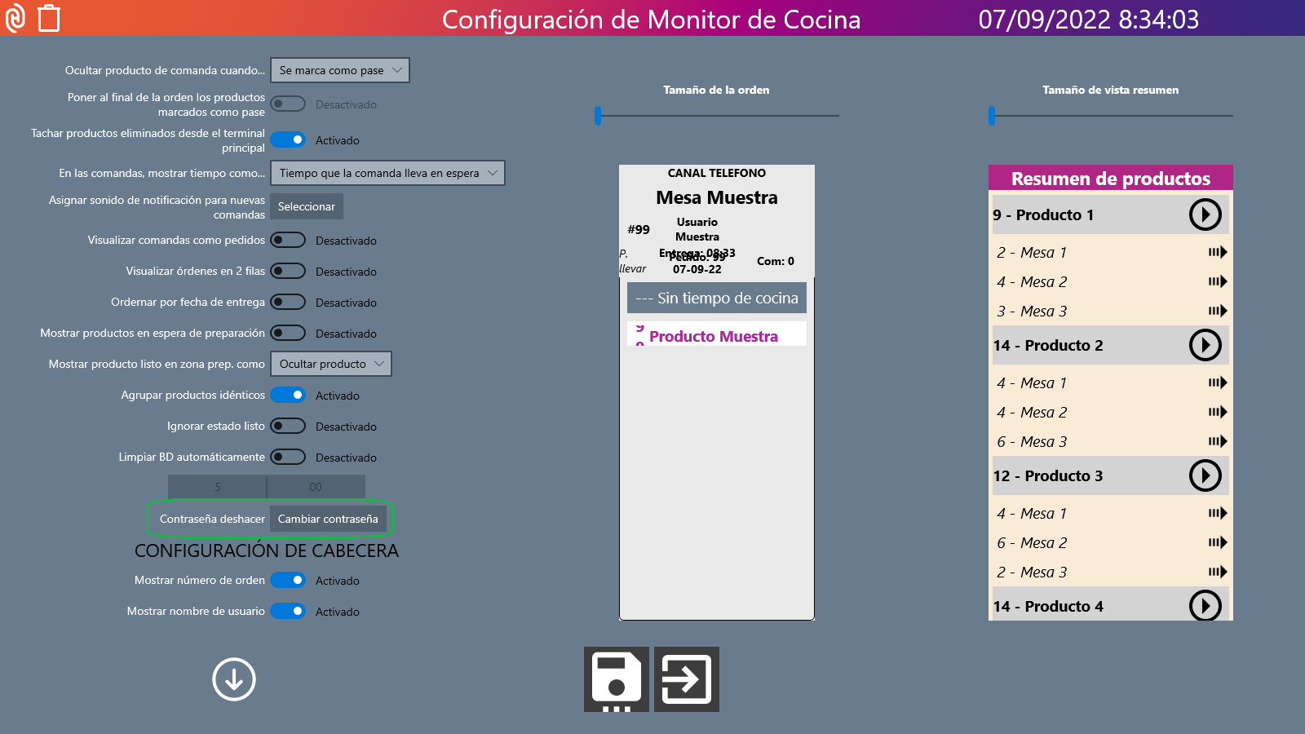This screenshot has width=1305, height=734.
Task: Turn off Agrupar productos idénticos switch
Action: click(x=288, y=396)
